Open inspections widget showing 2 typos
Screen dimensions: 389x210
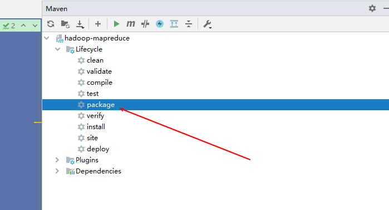9,25
